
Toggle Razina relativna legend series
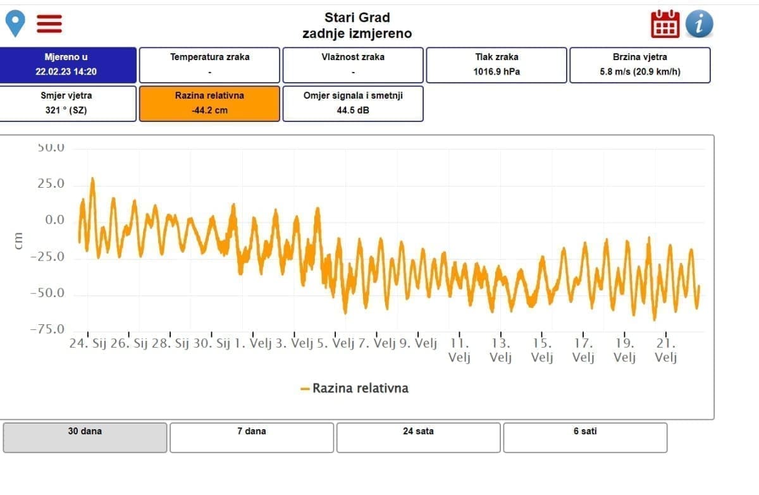point(360,388)
